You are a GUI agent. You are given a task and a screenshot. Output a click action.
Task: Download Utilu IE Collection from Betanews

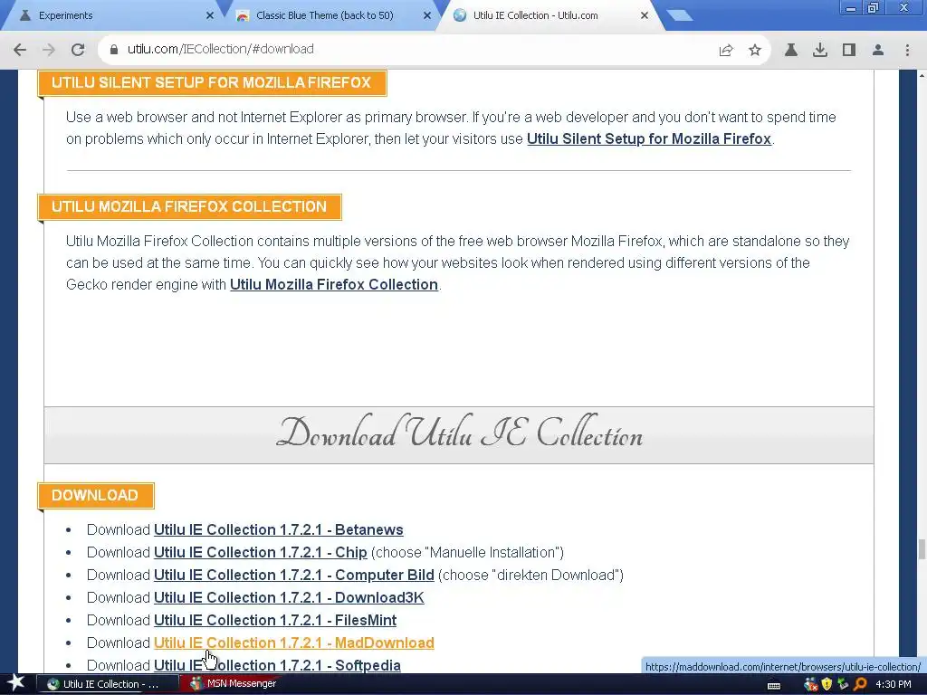(x=279, y=529)
